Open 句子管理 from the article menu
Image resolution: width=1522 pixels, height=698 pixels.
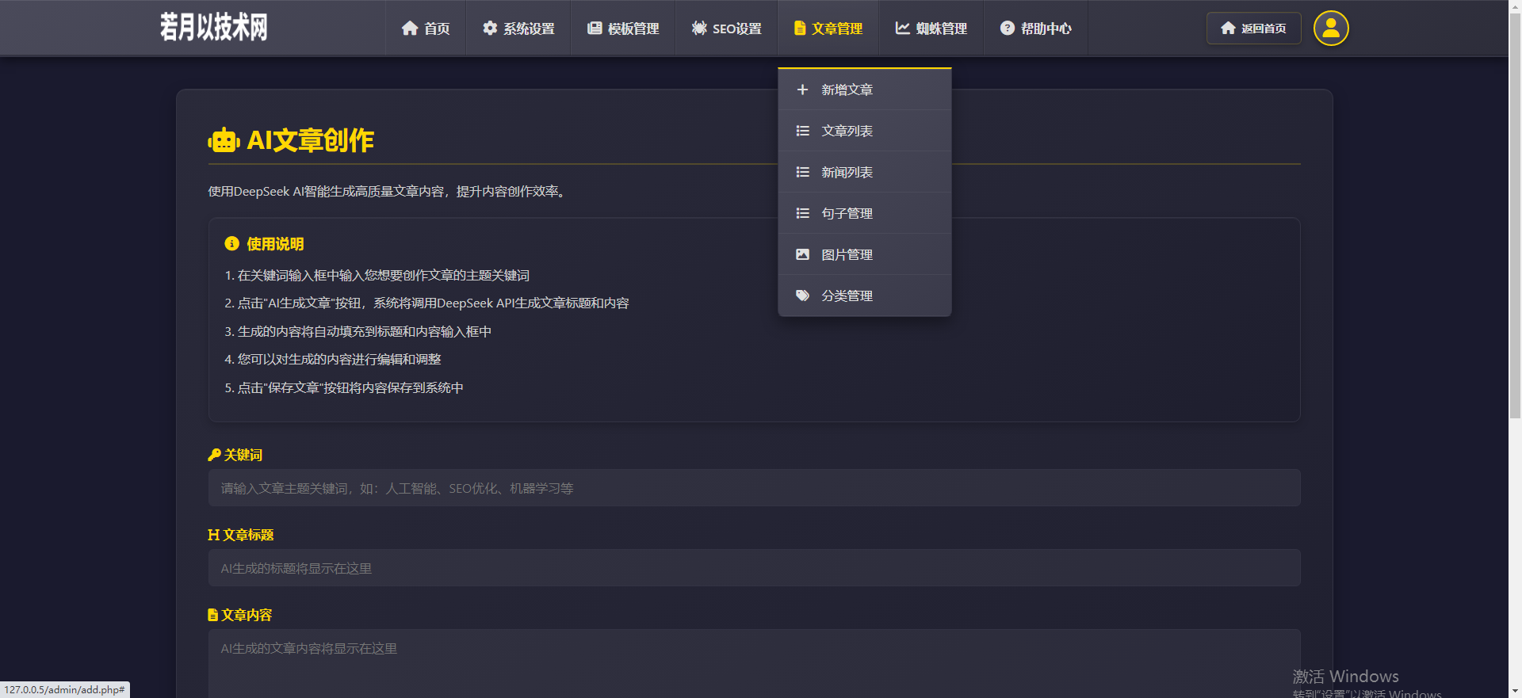pos(847,213)
